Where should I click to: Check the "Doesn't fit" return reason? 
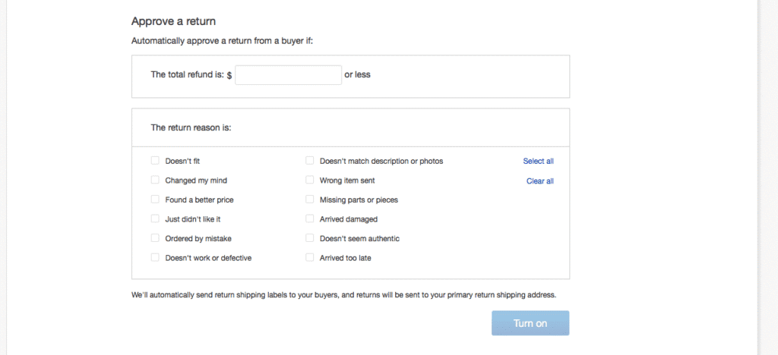coord(155,161)
